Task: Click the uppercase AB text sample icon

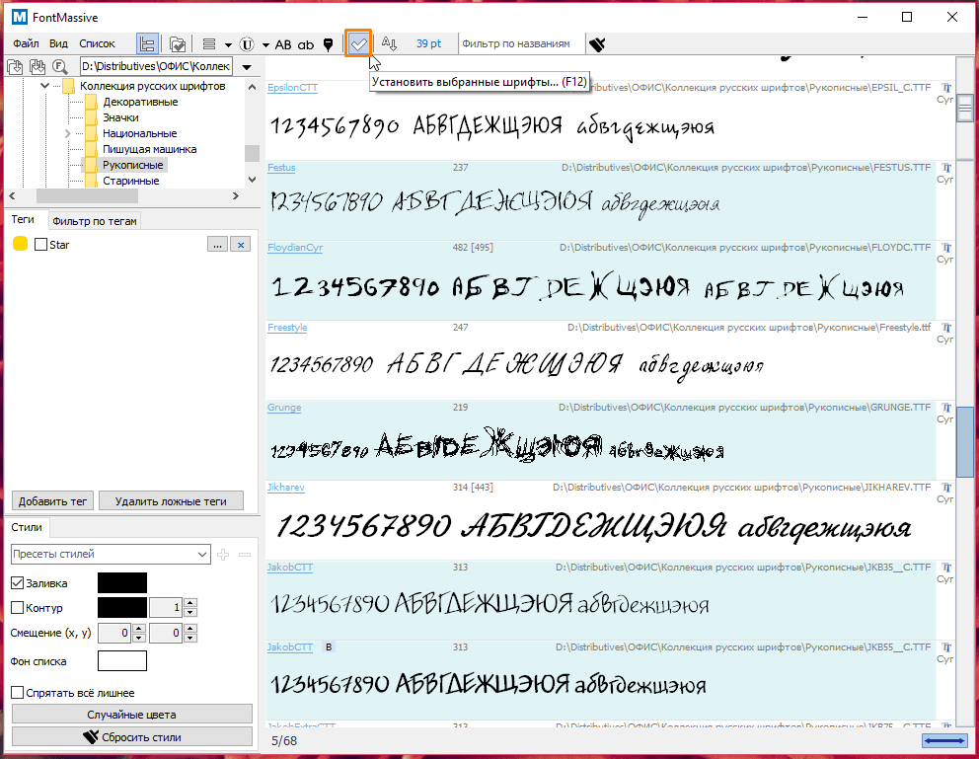Action: click(283, 44)
